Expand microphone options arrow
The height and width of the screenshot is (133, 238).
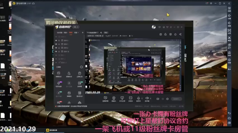click(142, 98)
